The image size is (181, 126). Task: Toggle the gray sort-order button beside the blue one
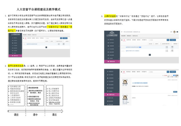click(x=177, y=75)
